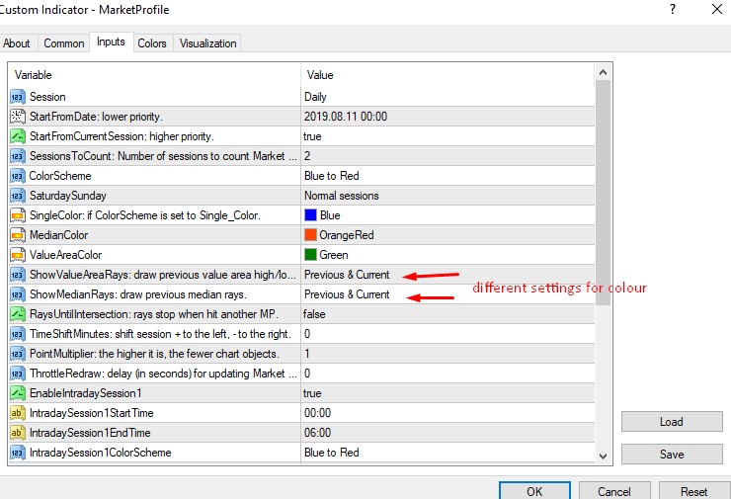Click the color icon next to ValueAreaColor
Viewport: 731px width, 499px height.
(17, 255)
